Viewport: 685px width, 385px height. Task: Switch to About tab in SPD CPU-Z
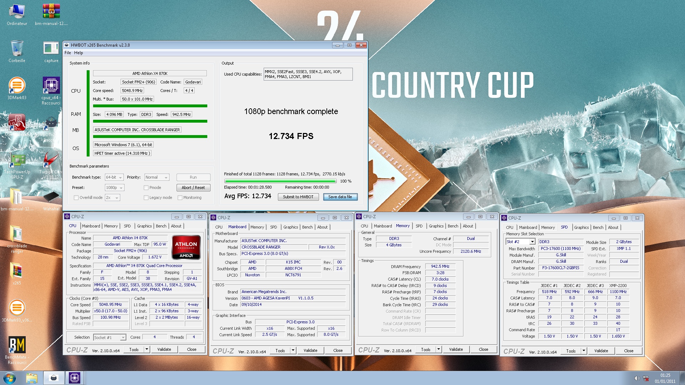(x=613, y=227)
